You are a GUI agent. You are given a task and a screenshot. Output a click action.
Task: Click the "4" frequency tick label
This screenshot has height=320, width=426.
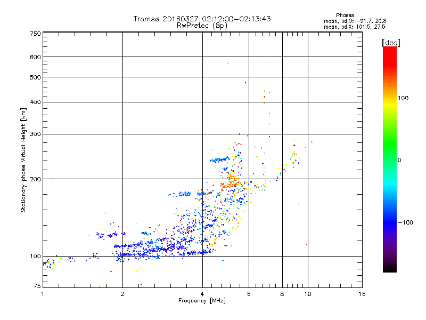(x=202, y=294)
